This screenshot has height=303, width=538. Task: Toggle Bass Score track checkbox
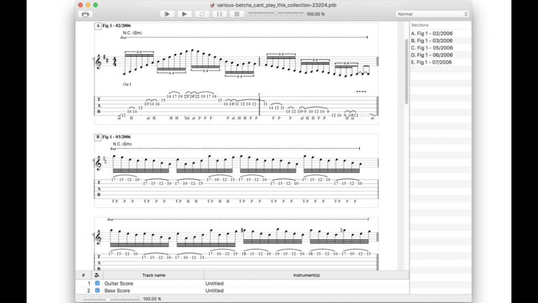[98, 290]
